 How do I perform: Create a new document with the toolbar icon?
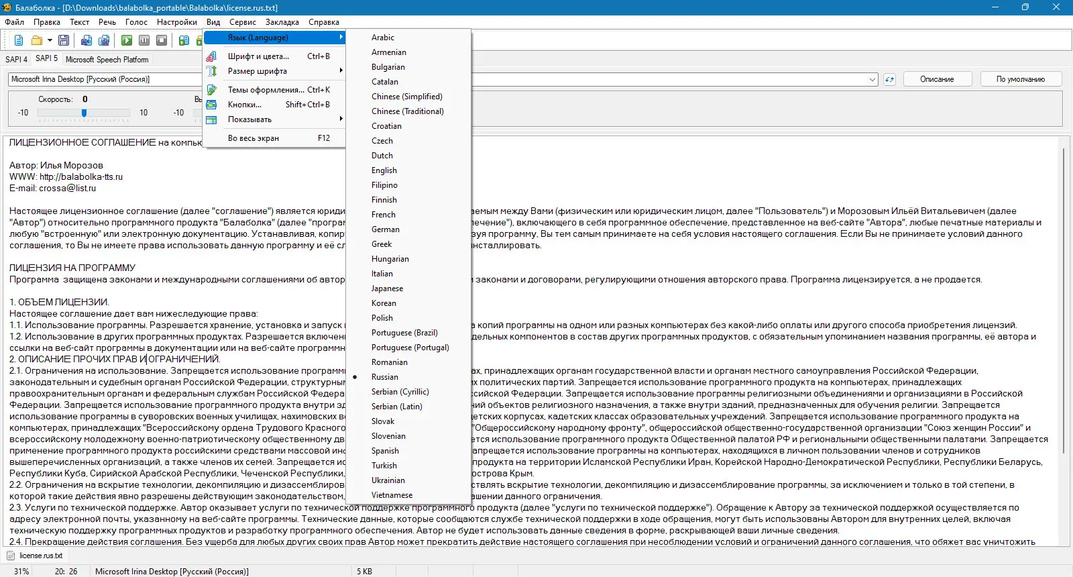coord(19,40)
